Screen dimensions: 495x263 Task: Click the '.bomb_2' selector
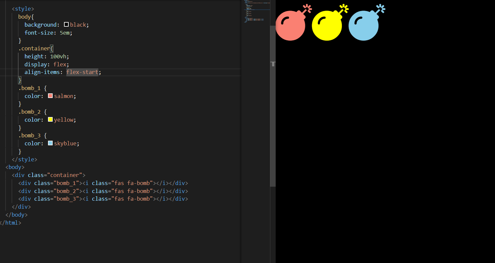tap(29, 112)
